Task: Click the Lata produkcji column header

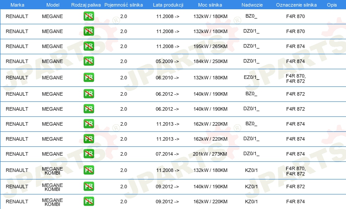Action: click(168, 5)
